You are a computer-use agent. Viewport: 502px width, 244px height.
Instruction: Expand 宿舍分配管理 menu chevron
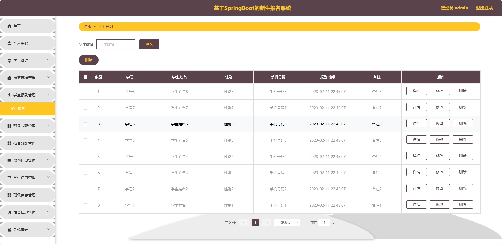point(48,143)
